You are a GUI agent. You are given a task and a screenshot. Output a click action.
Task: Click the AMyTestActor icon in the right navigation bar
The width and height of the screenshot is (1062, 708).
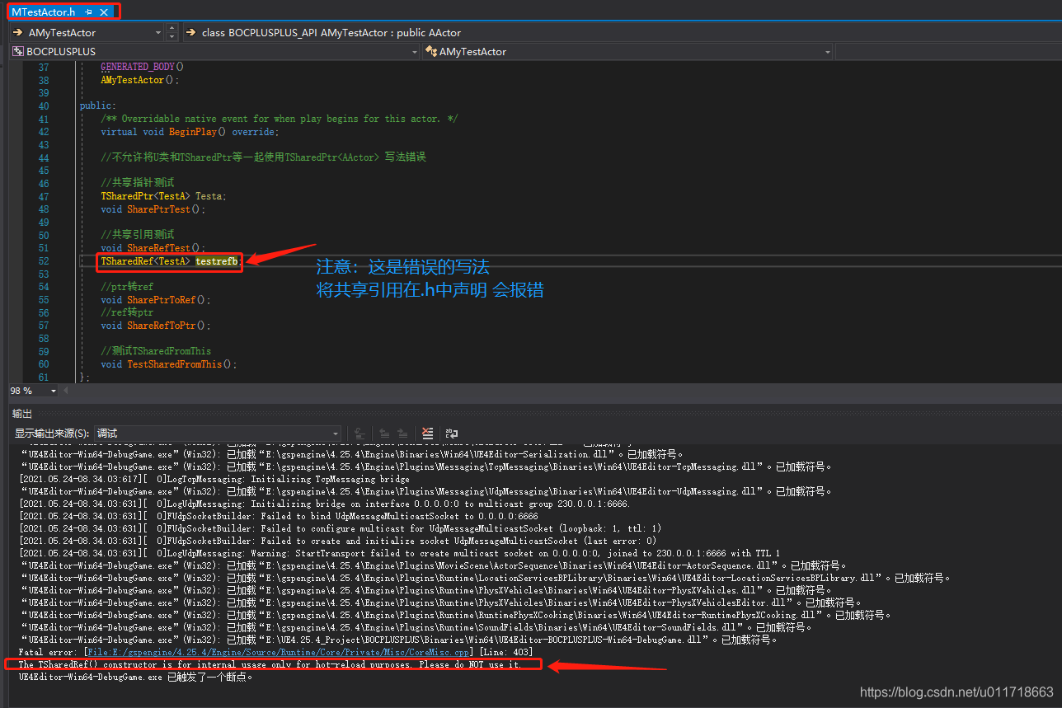[x=432, y=51]
